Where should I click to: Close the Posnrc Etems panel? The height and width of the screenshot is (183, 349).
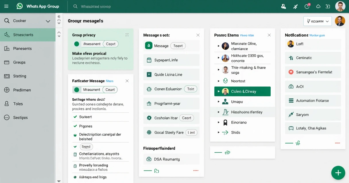point(269,35)
